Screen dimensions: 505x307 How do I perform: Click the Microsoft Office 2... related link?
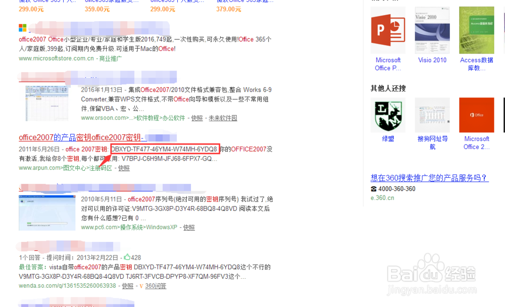[476, 143]
